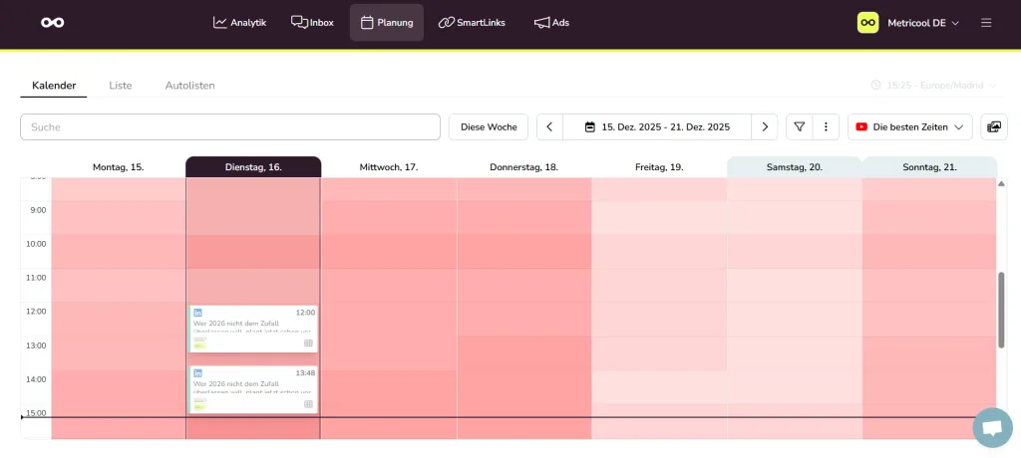1021x458 pixels.
Task: Open the LinkedIn post scheduled at 12:00
Action: coord(253,329)
